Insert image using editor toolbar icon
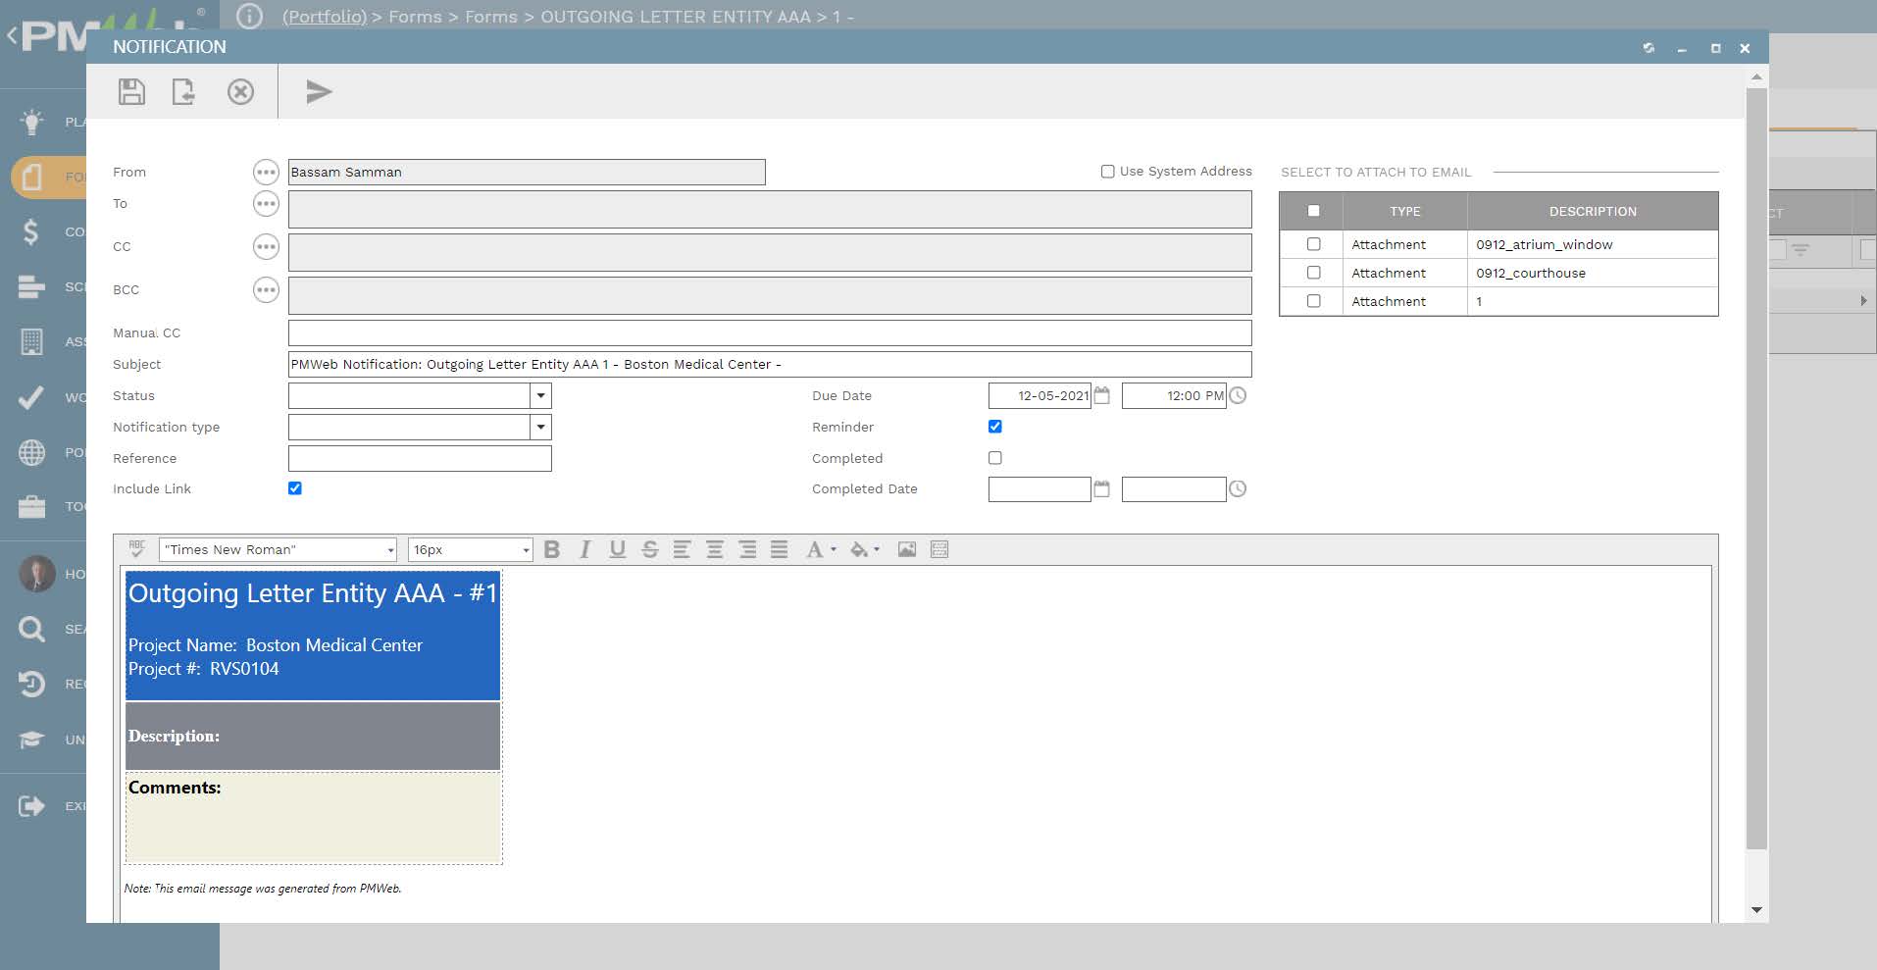This screenshot has width=1877, height=970. 907,550
